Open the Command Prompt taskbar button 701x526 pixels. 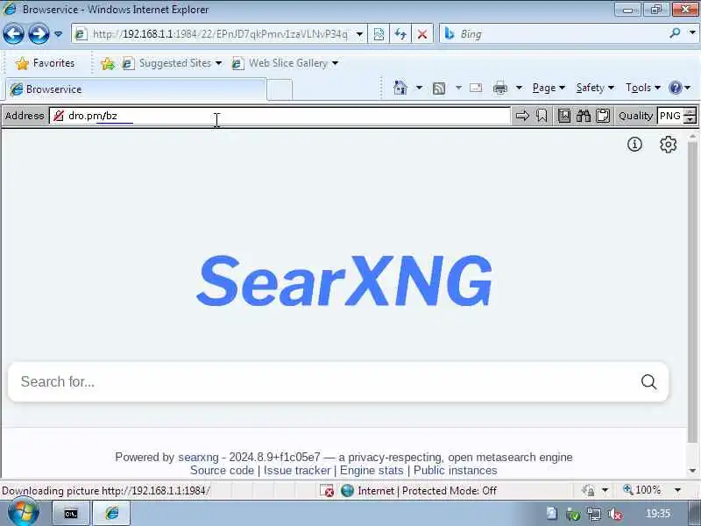click(71, 514)
